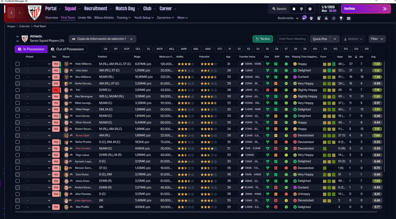Viewport: 396px width, 219px height.
Task: Click the Tactics button
Action: pyautogui.click(x=262, y=39)
